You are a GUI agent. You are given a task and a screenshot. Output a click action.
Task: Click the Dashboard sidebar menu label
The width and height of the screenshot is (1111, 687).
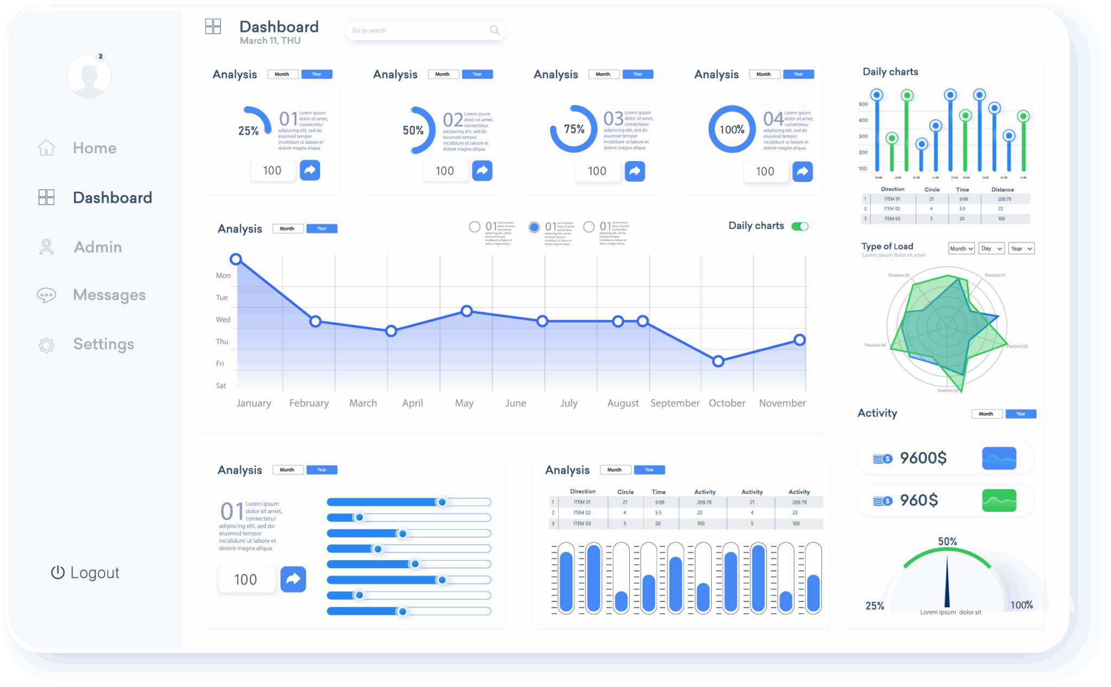coord(112,197)
